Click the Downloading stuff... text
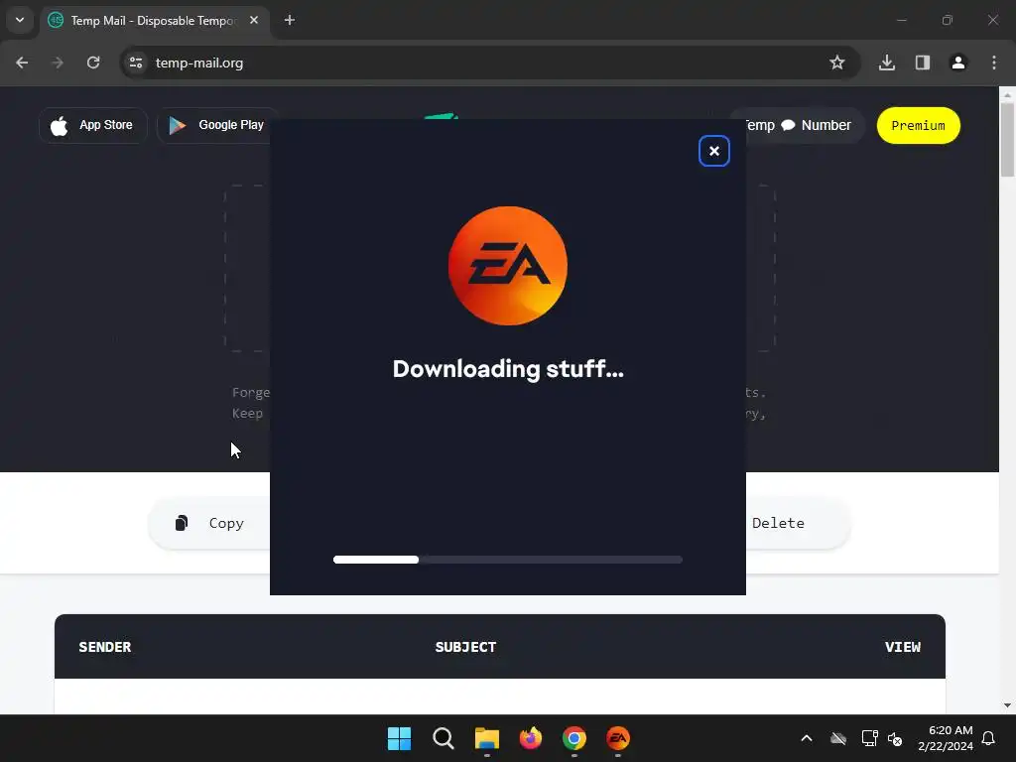The height and width of the screenshot is (762, 1016). tap(508, 369)
